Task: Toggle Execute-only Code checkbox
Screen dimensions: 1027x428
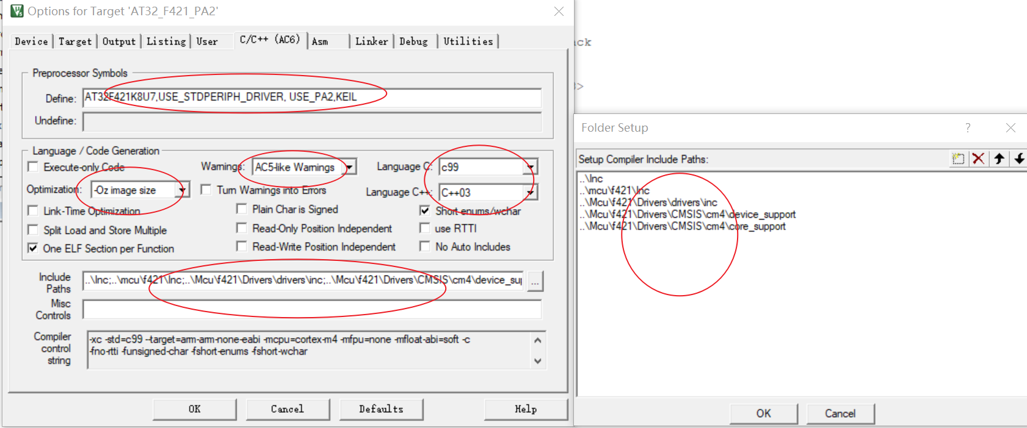Action: tap(34, 167)
